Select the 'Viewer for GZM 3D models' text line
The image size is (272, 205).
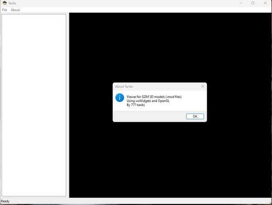pyautogui.click(x=154, y=97)
